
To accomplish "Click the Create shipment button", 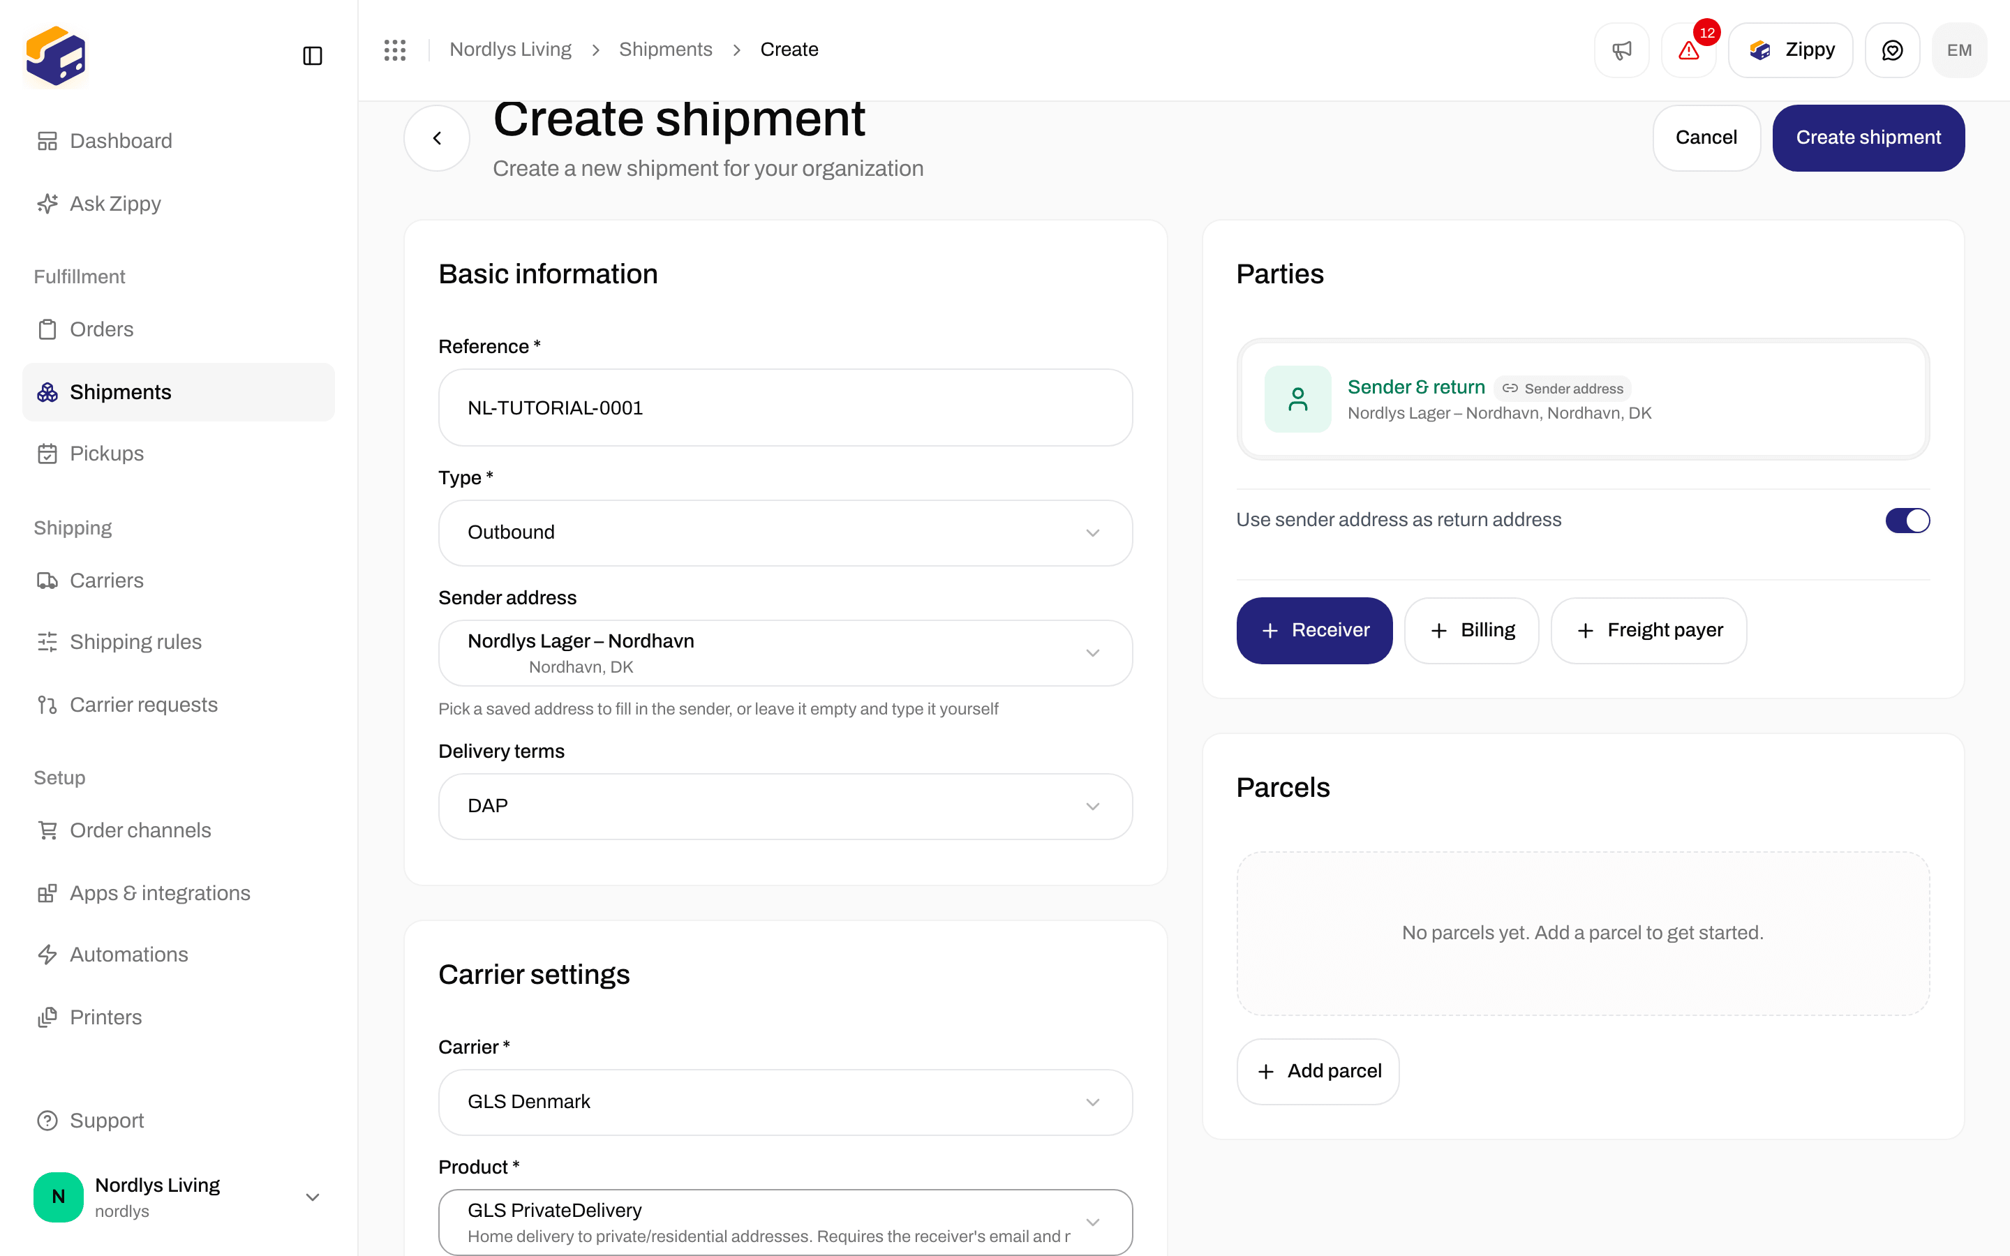I will click(1868, 138).
